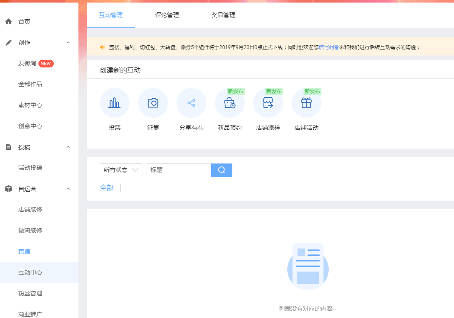Click the magnifier search button
The width and height of the screenshot is (454, 318).
point(221,170)
